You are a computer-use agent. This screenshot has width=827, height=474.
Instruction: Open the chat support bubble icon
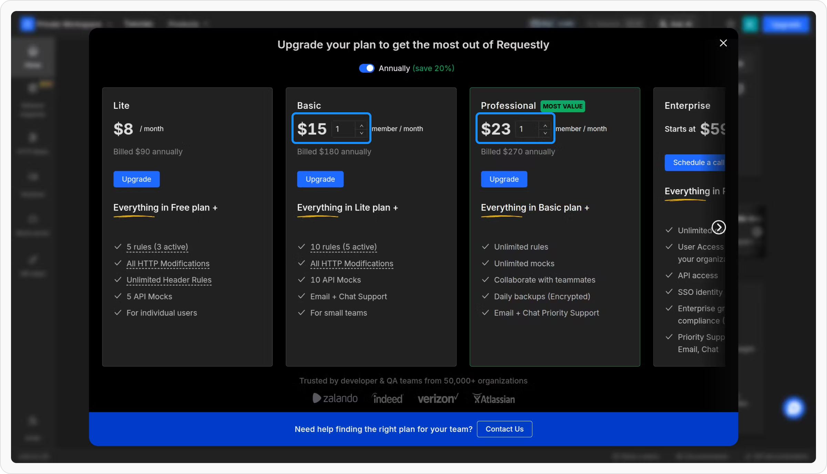tap(794, 408)
